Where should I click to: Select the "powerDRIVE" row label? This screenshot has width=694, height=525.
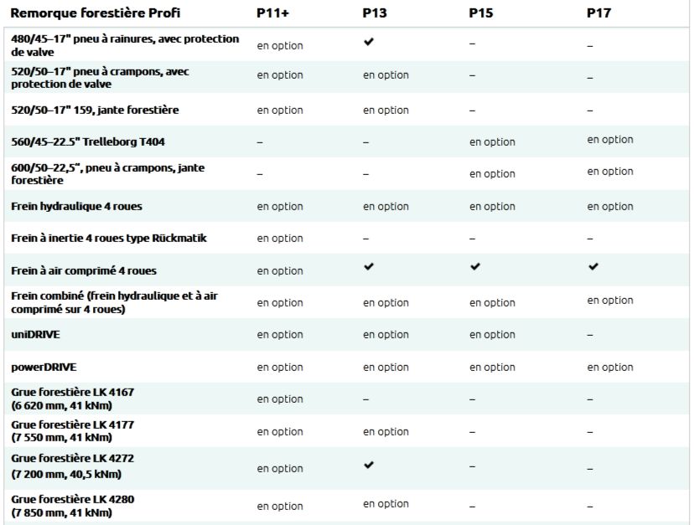coord(44,367)
